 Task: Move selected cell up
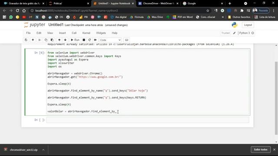point(59,40)
